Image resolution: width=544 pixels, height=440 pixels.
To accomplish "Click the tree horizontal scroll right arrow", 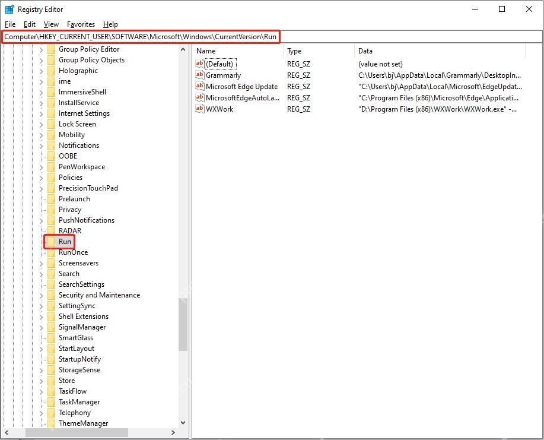I will pos(173,433).
